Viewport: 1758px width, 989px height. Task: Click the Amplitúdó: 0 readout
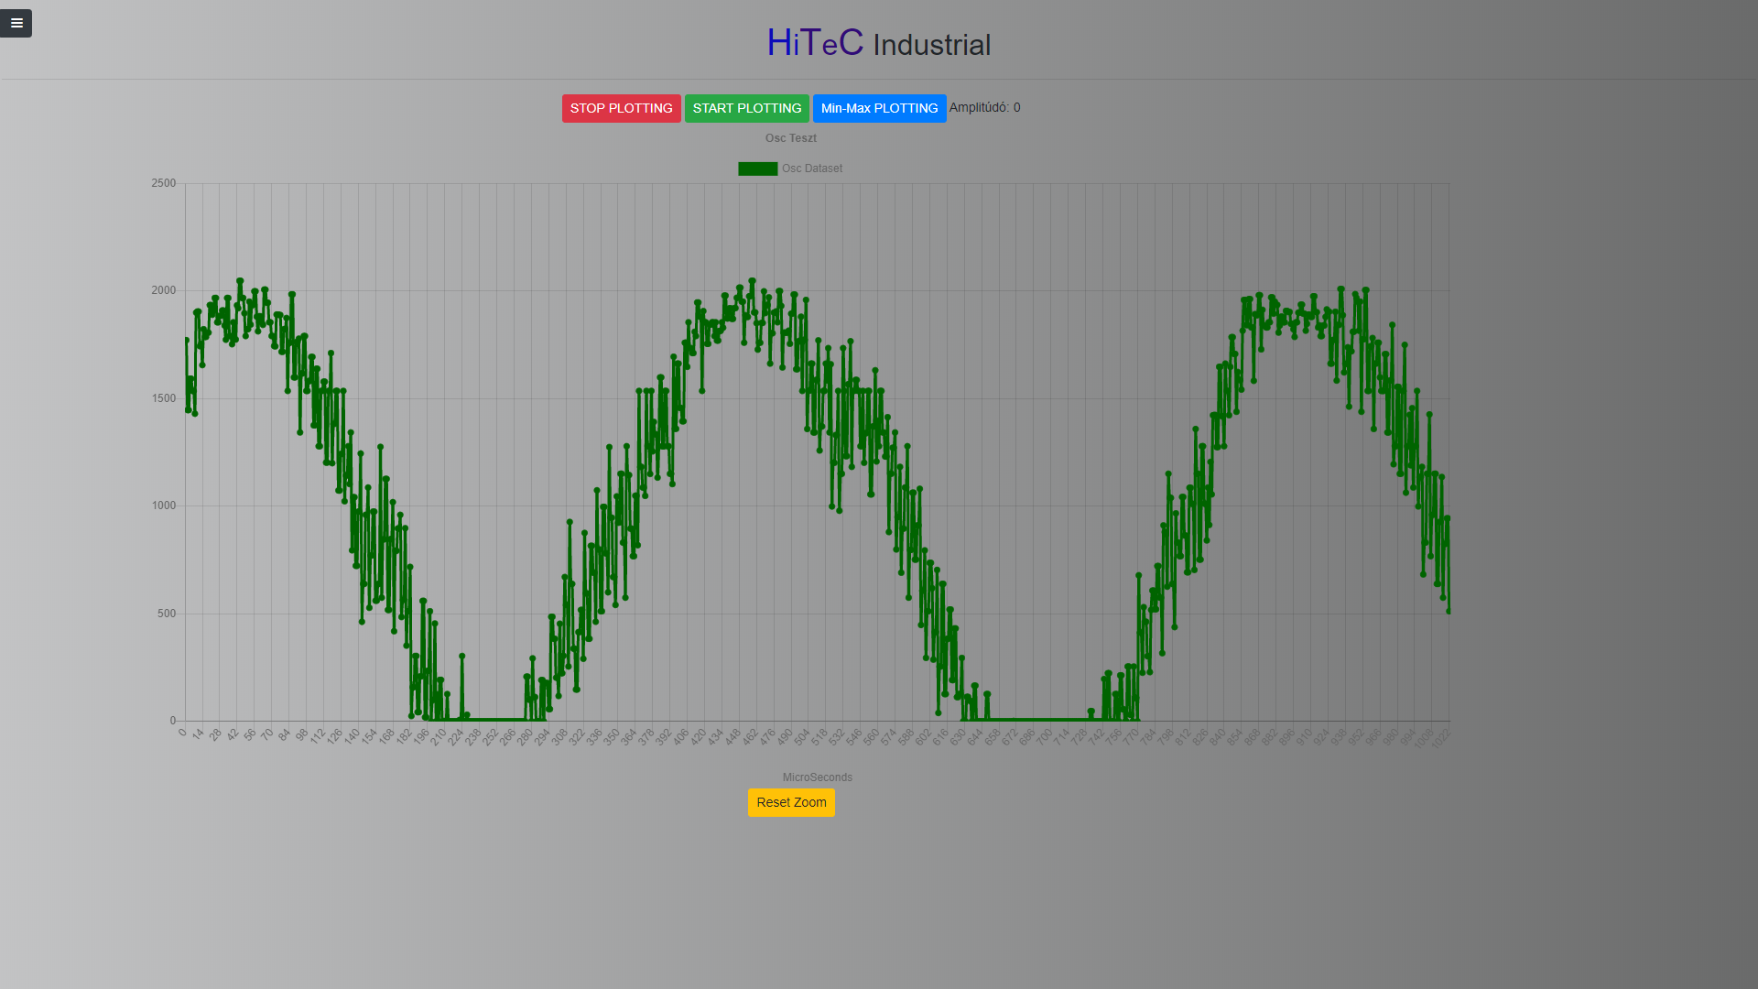(x=984, y=107)
